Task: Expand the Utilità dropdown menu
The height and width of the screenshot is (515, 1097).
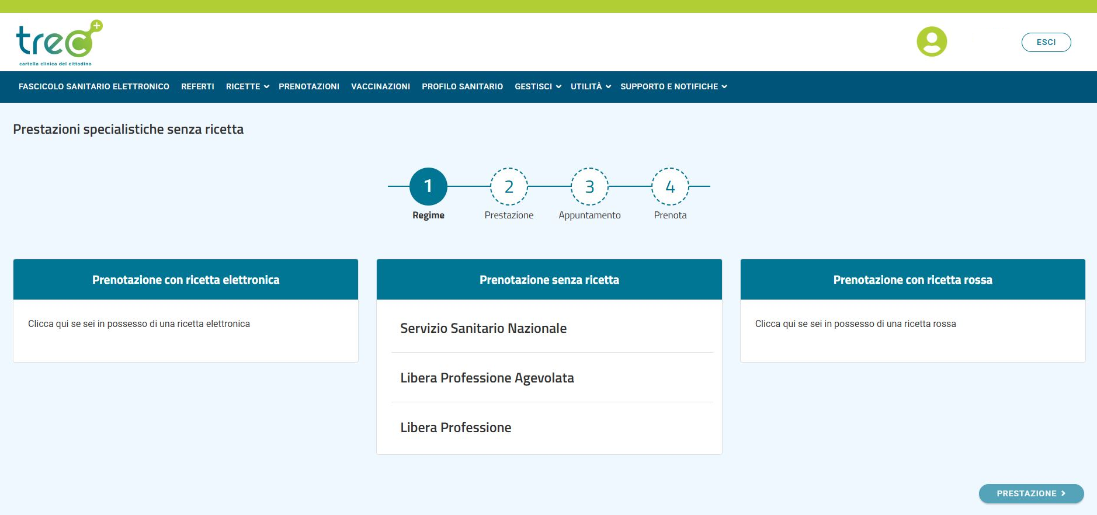Action: [590, 86]
